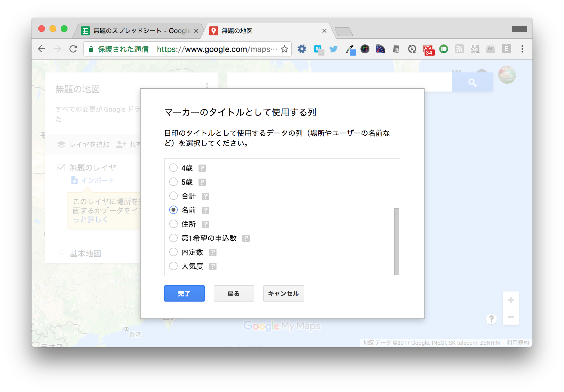564x392 pixels.
Task: Expand the 基本地図 dropdown
Action: tap(61, 254)
